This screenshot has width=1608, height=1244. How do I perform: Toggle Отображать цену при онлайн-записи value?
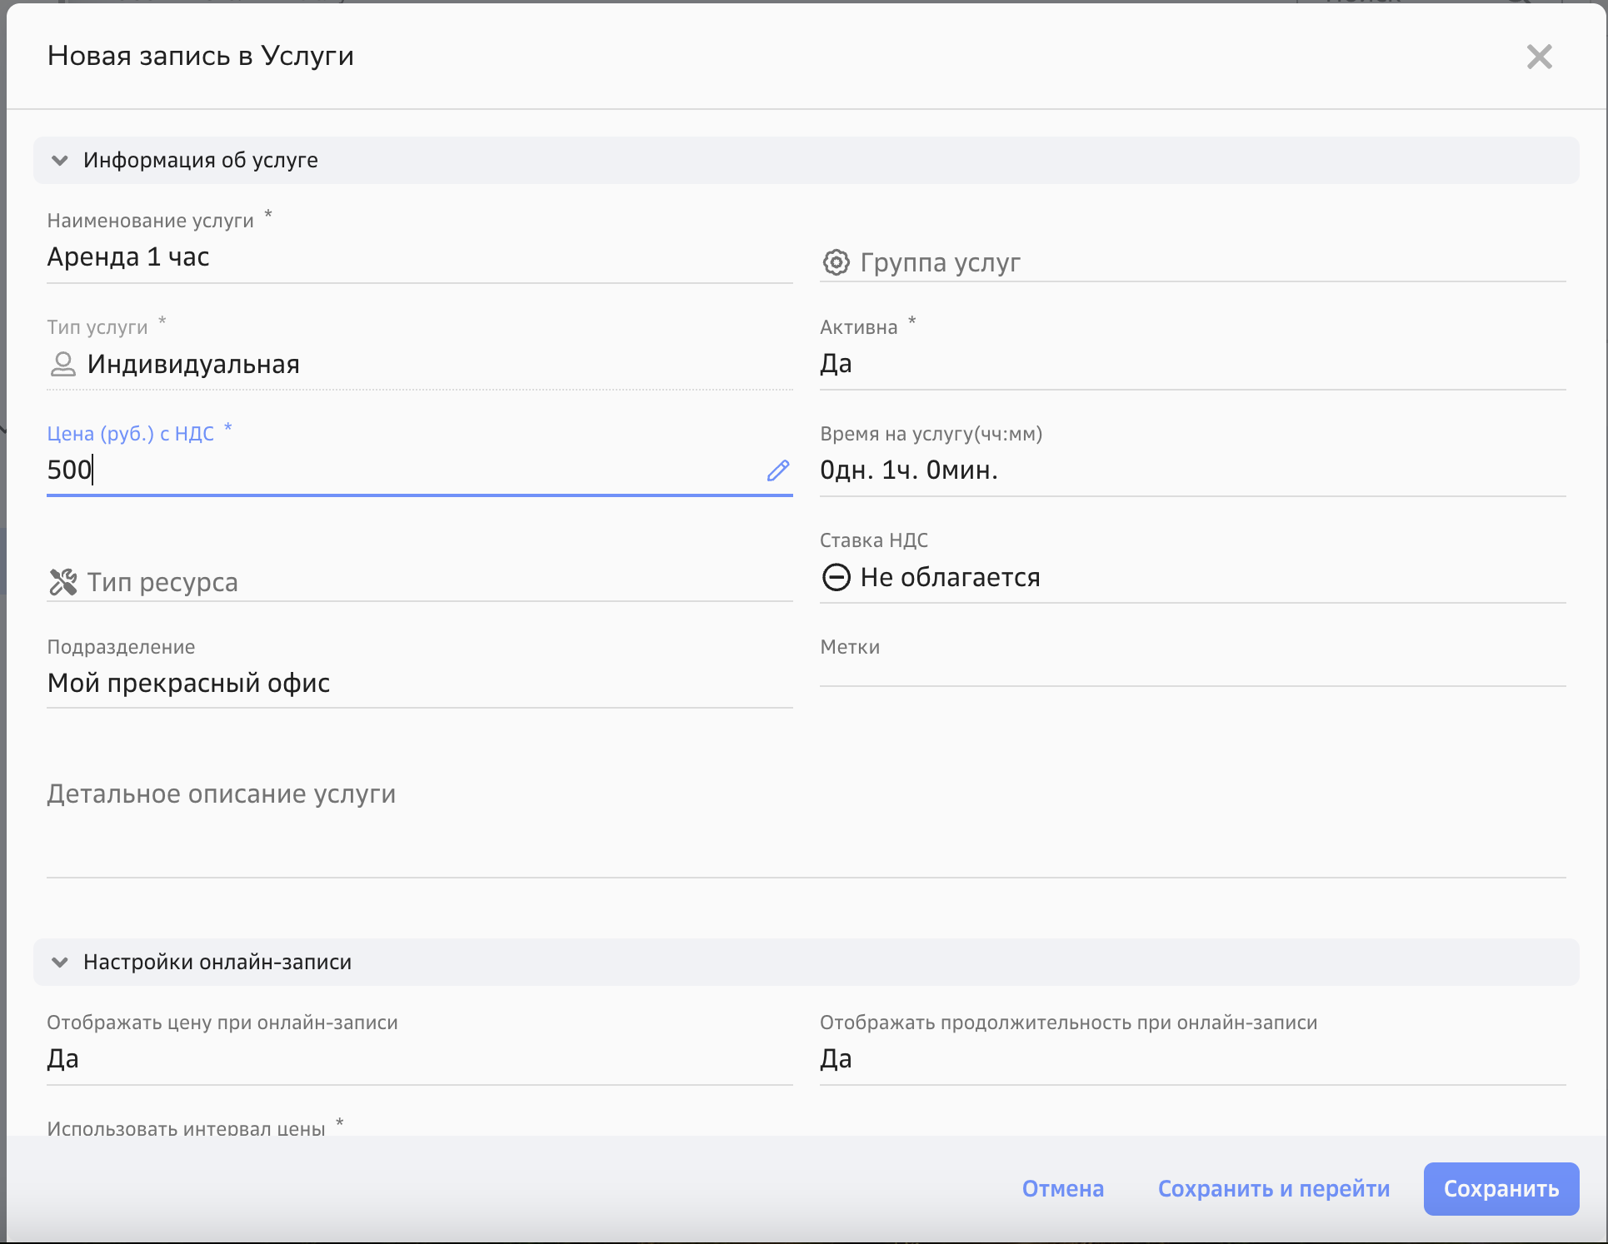[418, 1059]
